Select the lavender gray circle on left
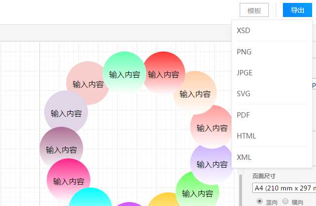Image resolution: width=316 pixels, height=206 pixels. coord(66,112)
